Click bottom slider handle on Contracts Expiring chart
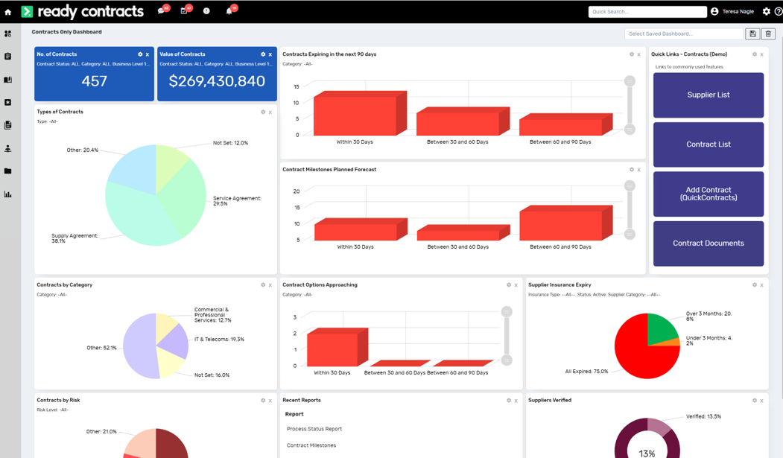783x458 pixels. [630, 130]
